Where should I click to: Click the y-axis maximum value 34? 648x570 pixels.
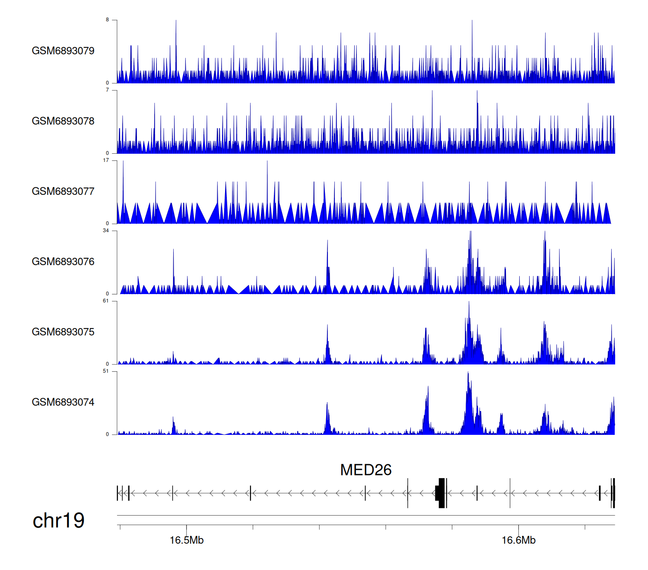pyautogui.click(x=106, y=231)
